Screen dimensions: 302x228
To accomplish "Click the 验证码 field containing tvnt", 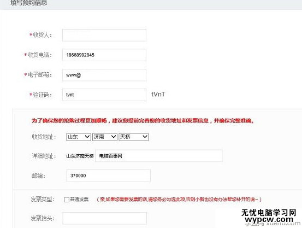I will tap(104, 95).
